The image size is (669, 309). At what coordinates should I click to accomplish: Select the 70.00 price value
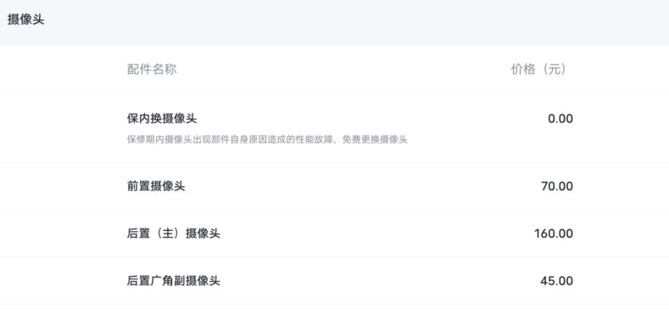557,187
